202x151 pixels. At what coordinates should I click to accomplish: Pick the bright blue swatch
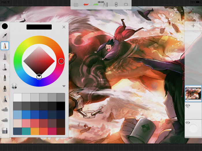pos(26,114)
